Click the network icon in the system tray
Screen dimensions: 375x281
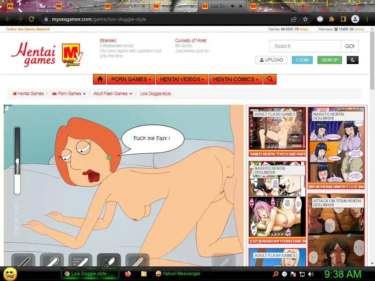302,274
